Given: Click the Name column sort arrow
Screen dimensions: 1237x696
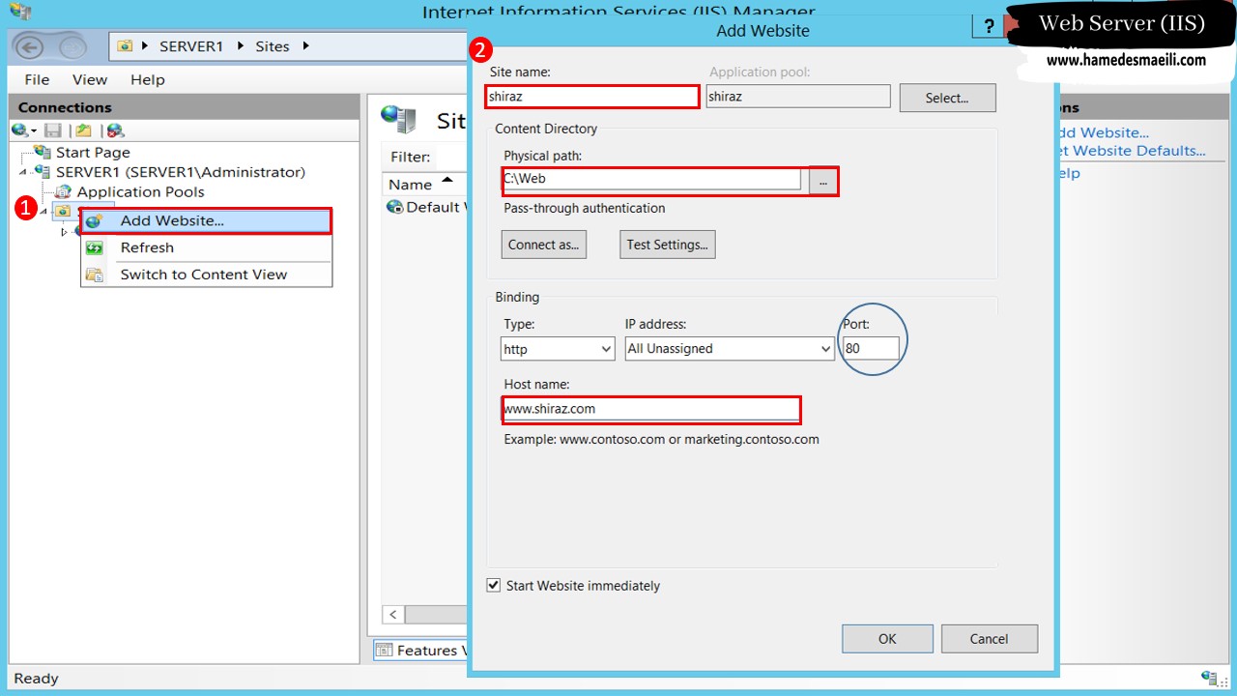Looking at the screenshot, I should [x=446, y=181].
